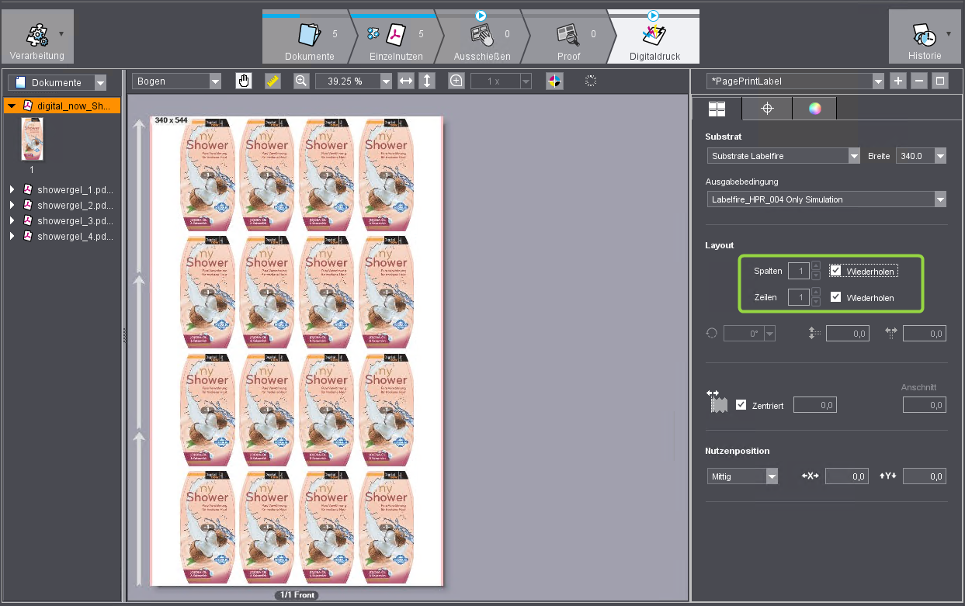
Task: Expand showergel_2.pdf in the document list
Action: (x=12, y=205)
